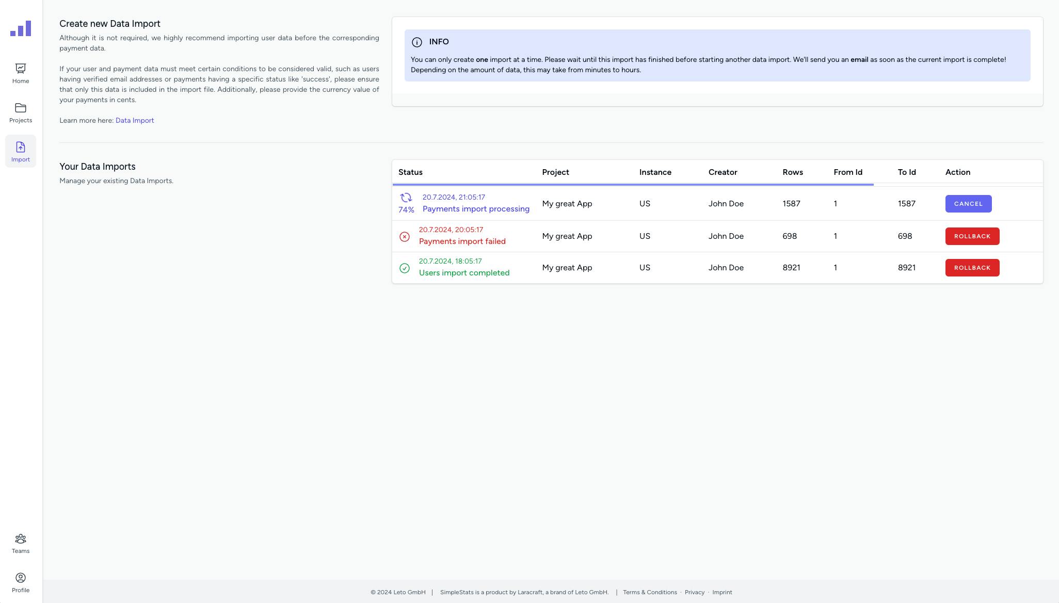Click the 'Create new Data Import' heading

point(110,24)
